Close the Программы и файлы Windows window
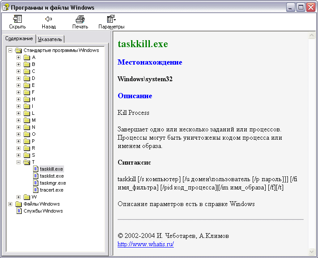The width and height of the screenshot is (318, 258). coord(311,7)
